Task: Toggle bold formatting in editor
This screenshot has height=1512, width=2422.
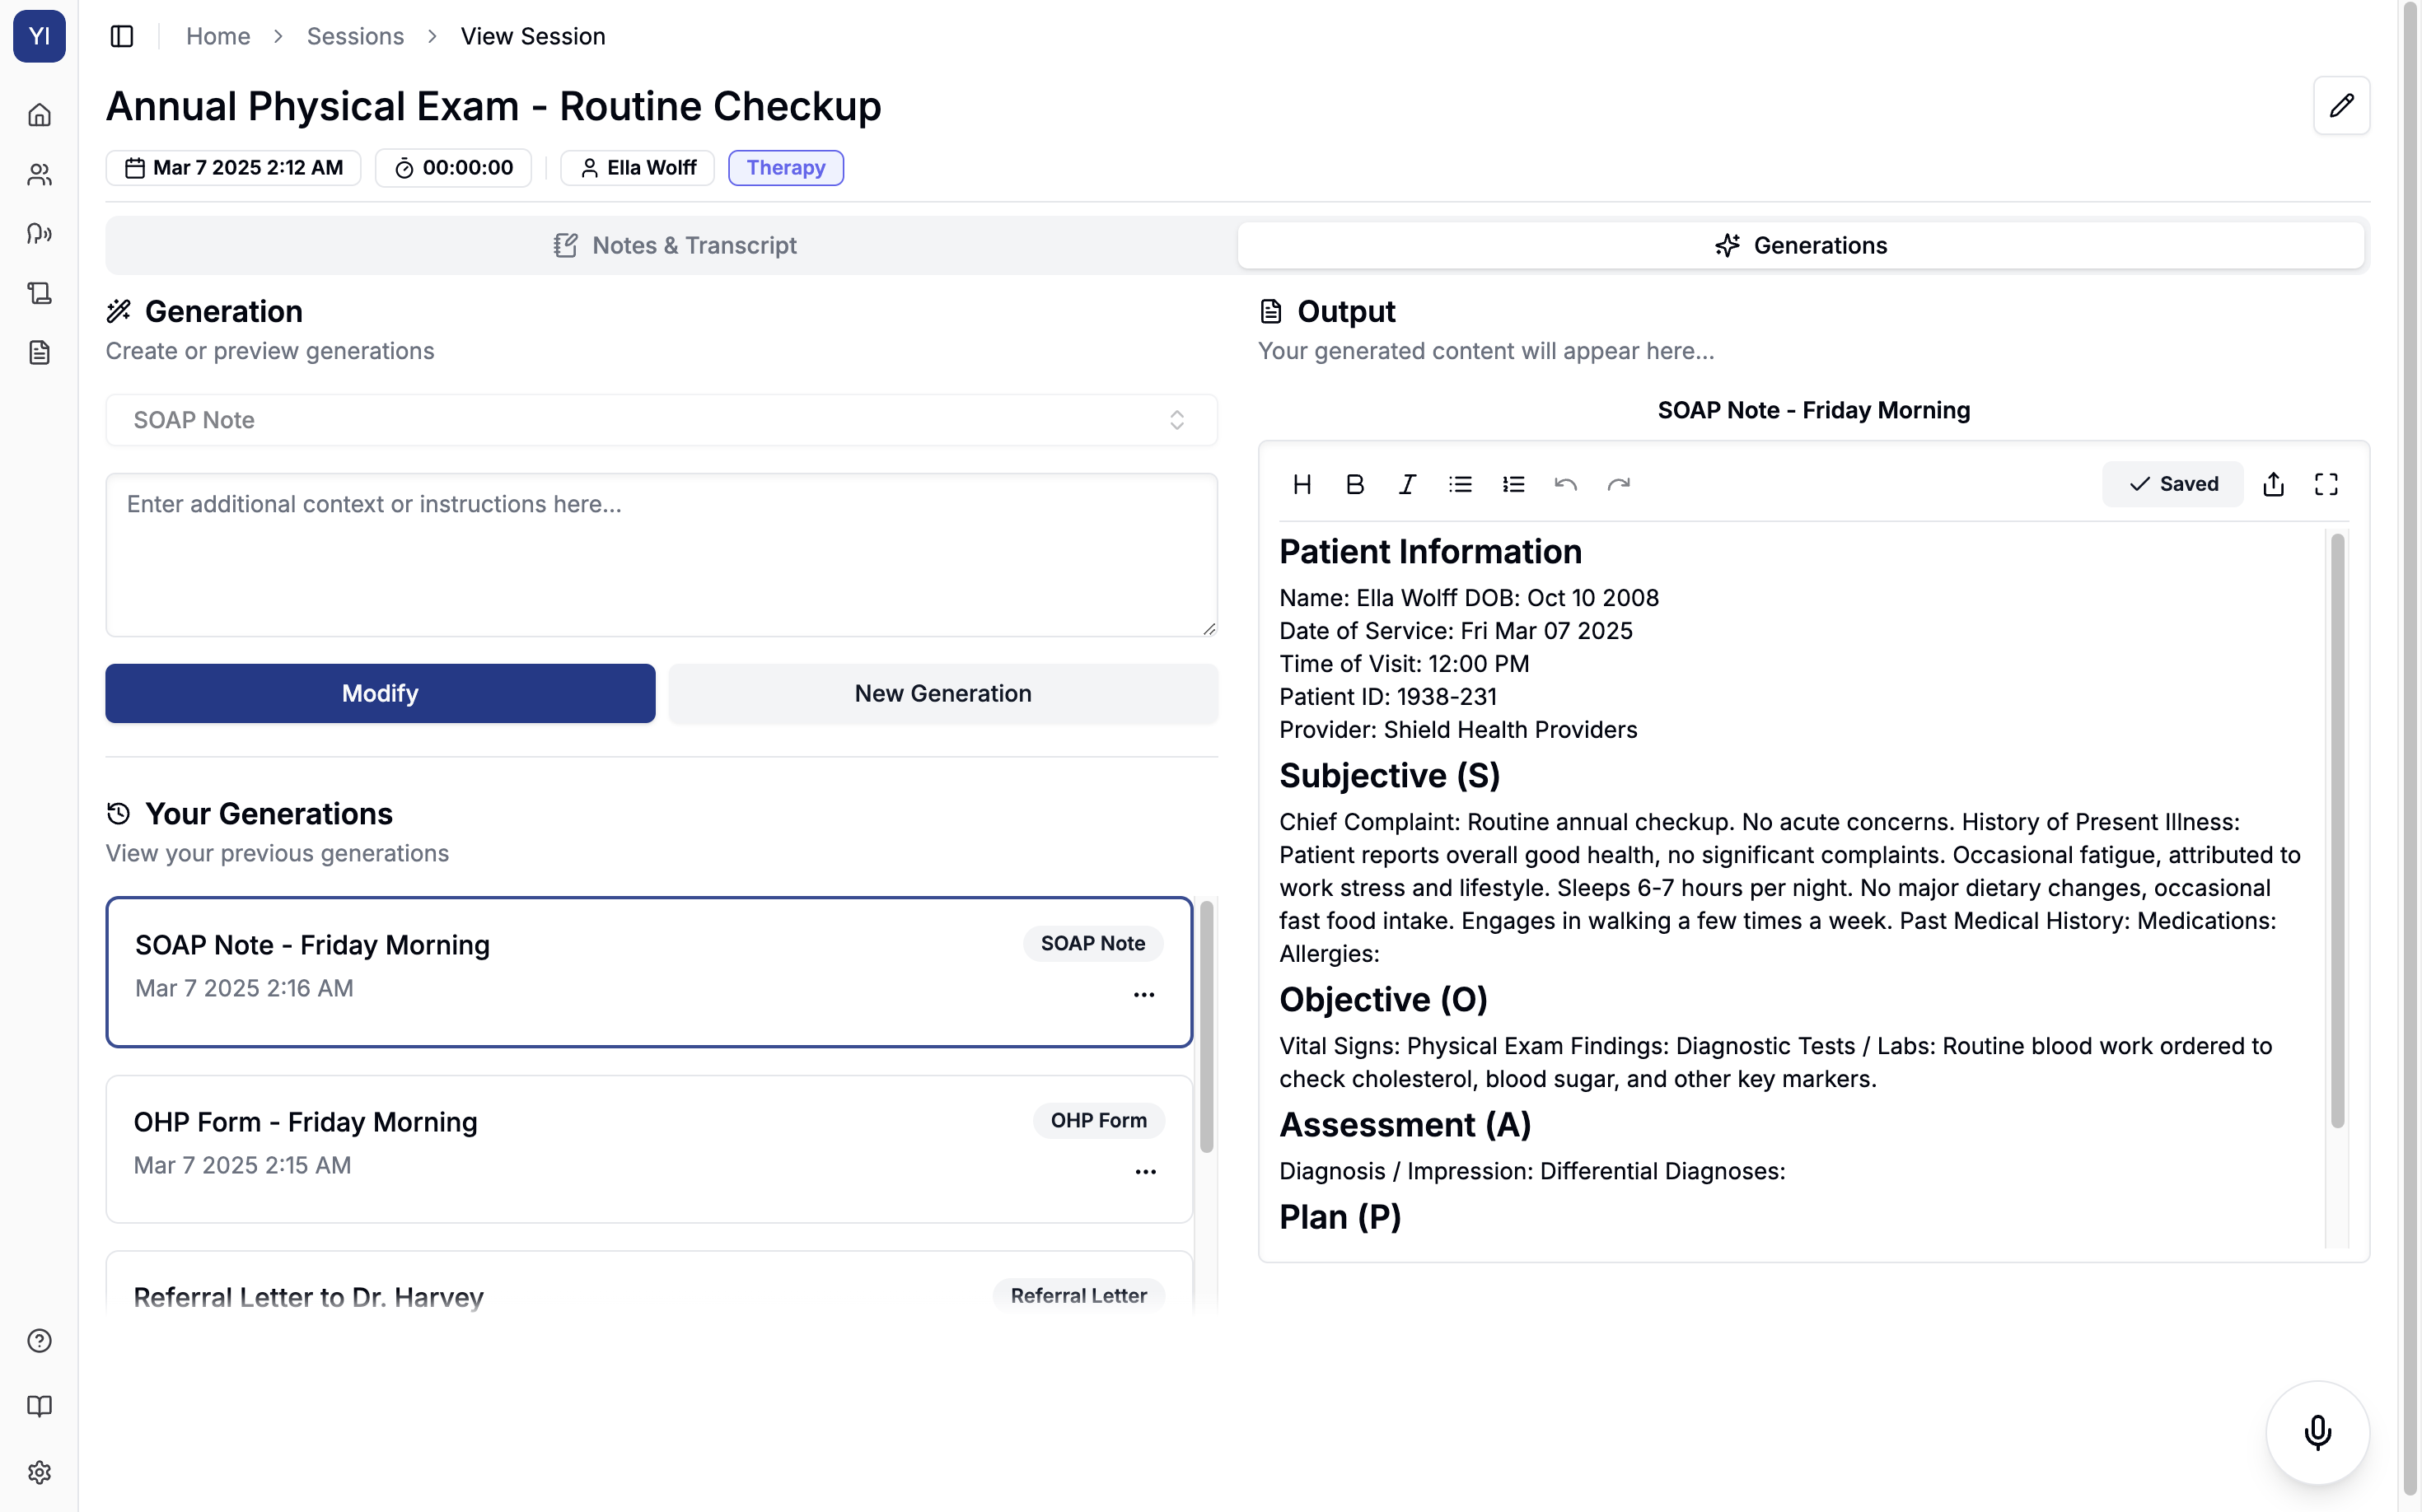Action: click(x=1354, y=484)
